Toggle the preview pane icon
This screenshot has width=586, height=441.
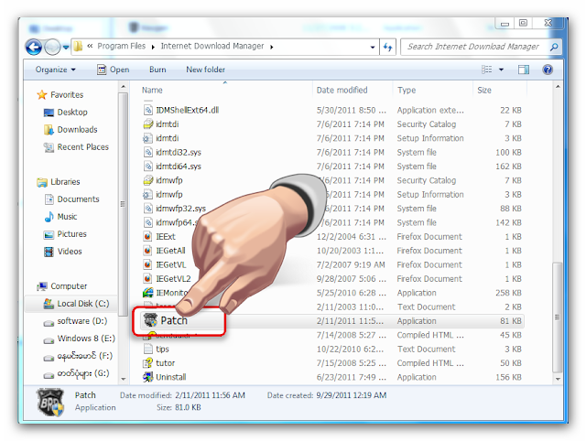[524, 70]
